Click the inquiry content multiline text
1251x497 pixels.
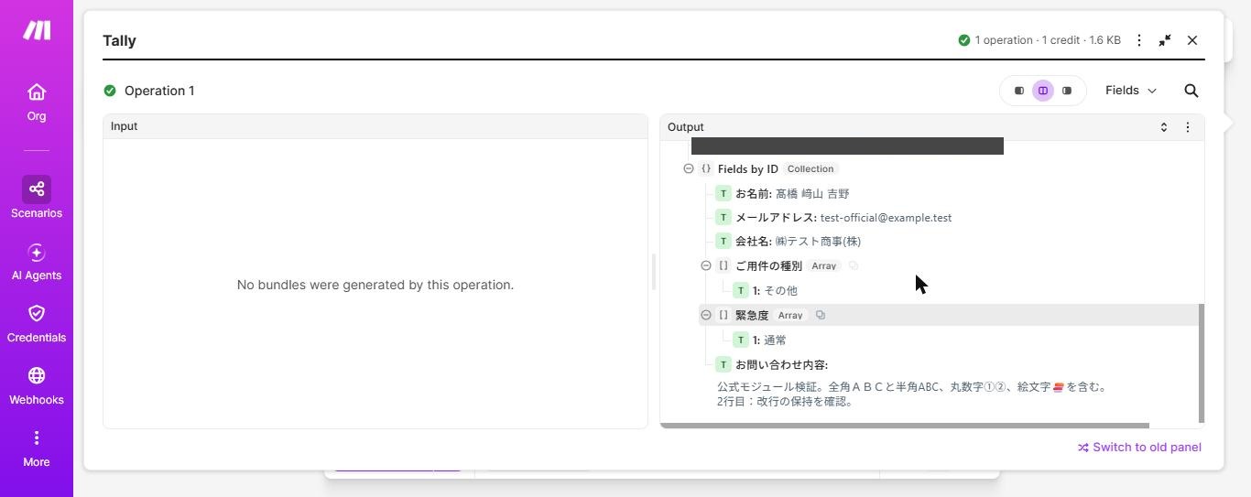913,394
